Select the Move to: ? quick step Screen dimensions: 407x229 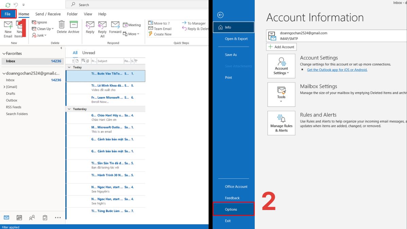pyautogui.click(x=159, y=23)
